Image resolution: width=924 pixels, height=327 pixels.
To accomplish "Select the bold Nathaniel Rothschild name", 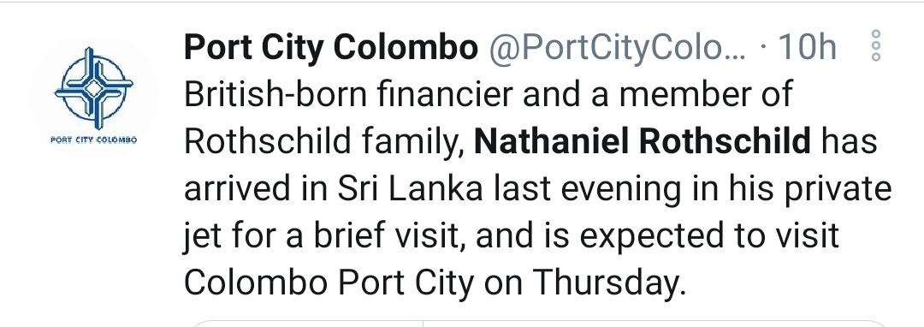I will tap(643, 141).
